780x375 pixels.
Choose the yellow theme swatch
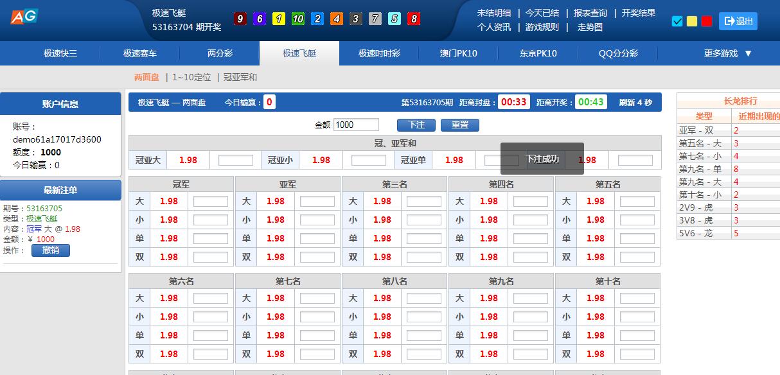pos(692,21)
